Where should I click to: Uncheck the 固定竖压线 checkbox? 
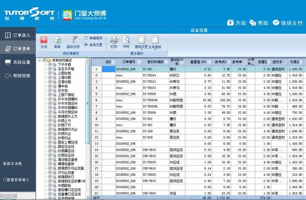click(50, 146)
